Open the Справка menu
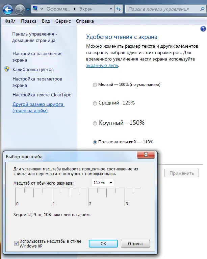The width and height of the screenshot is (207, 259). (85, 21)
